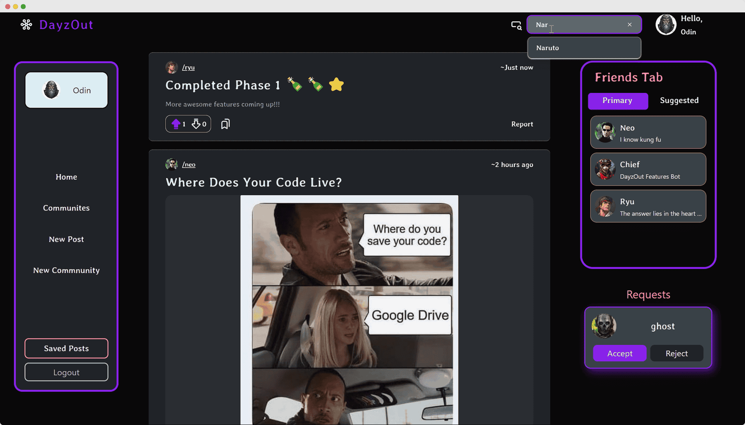Screen dimensions: 745x425
Task: Accept ghost's friend request
Action: tap(620, 353)
